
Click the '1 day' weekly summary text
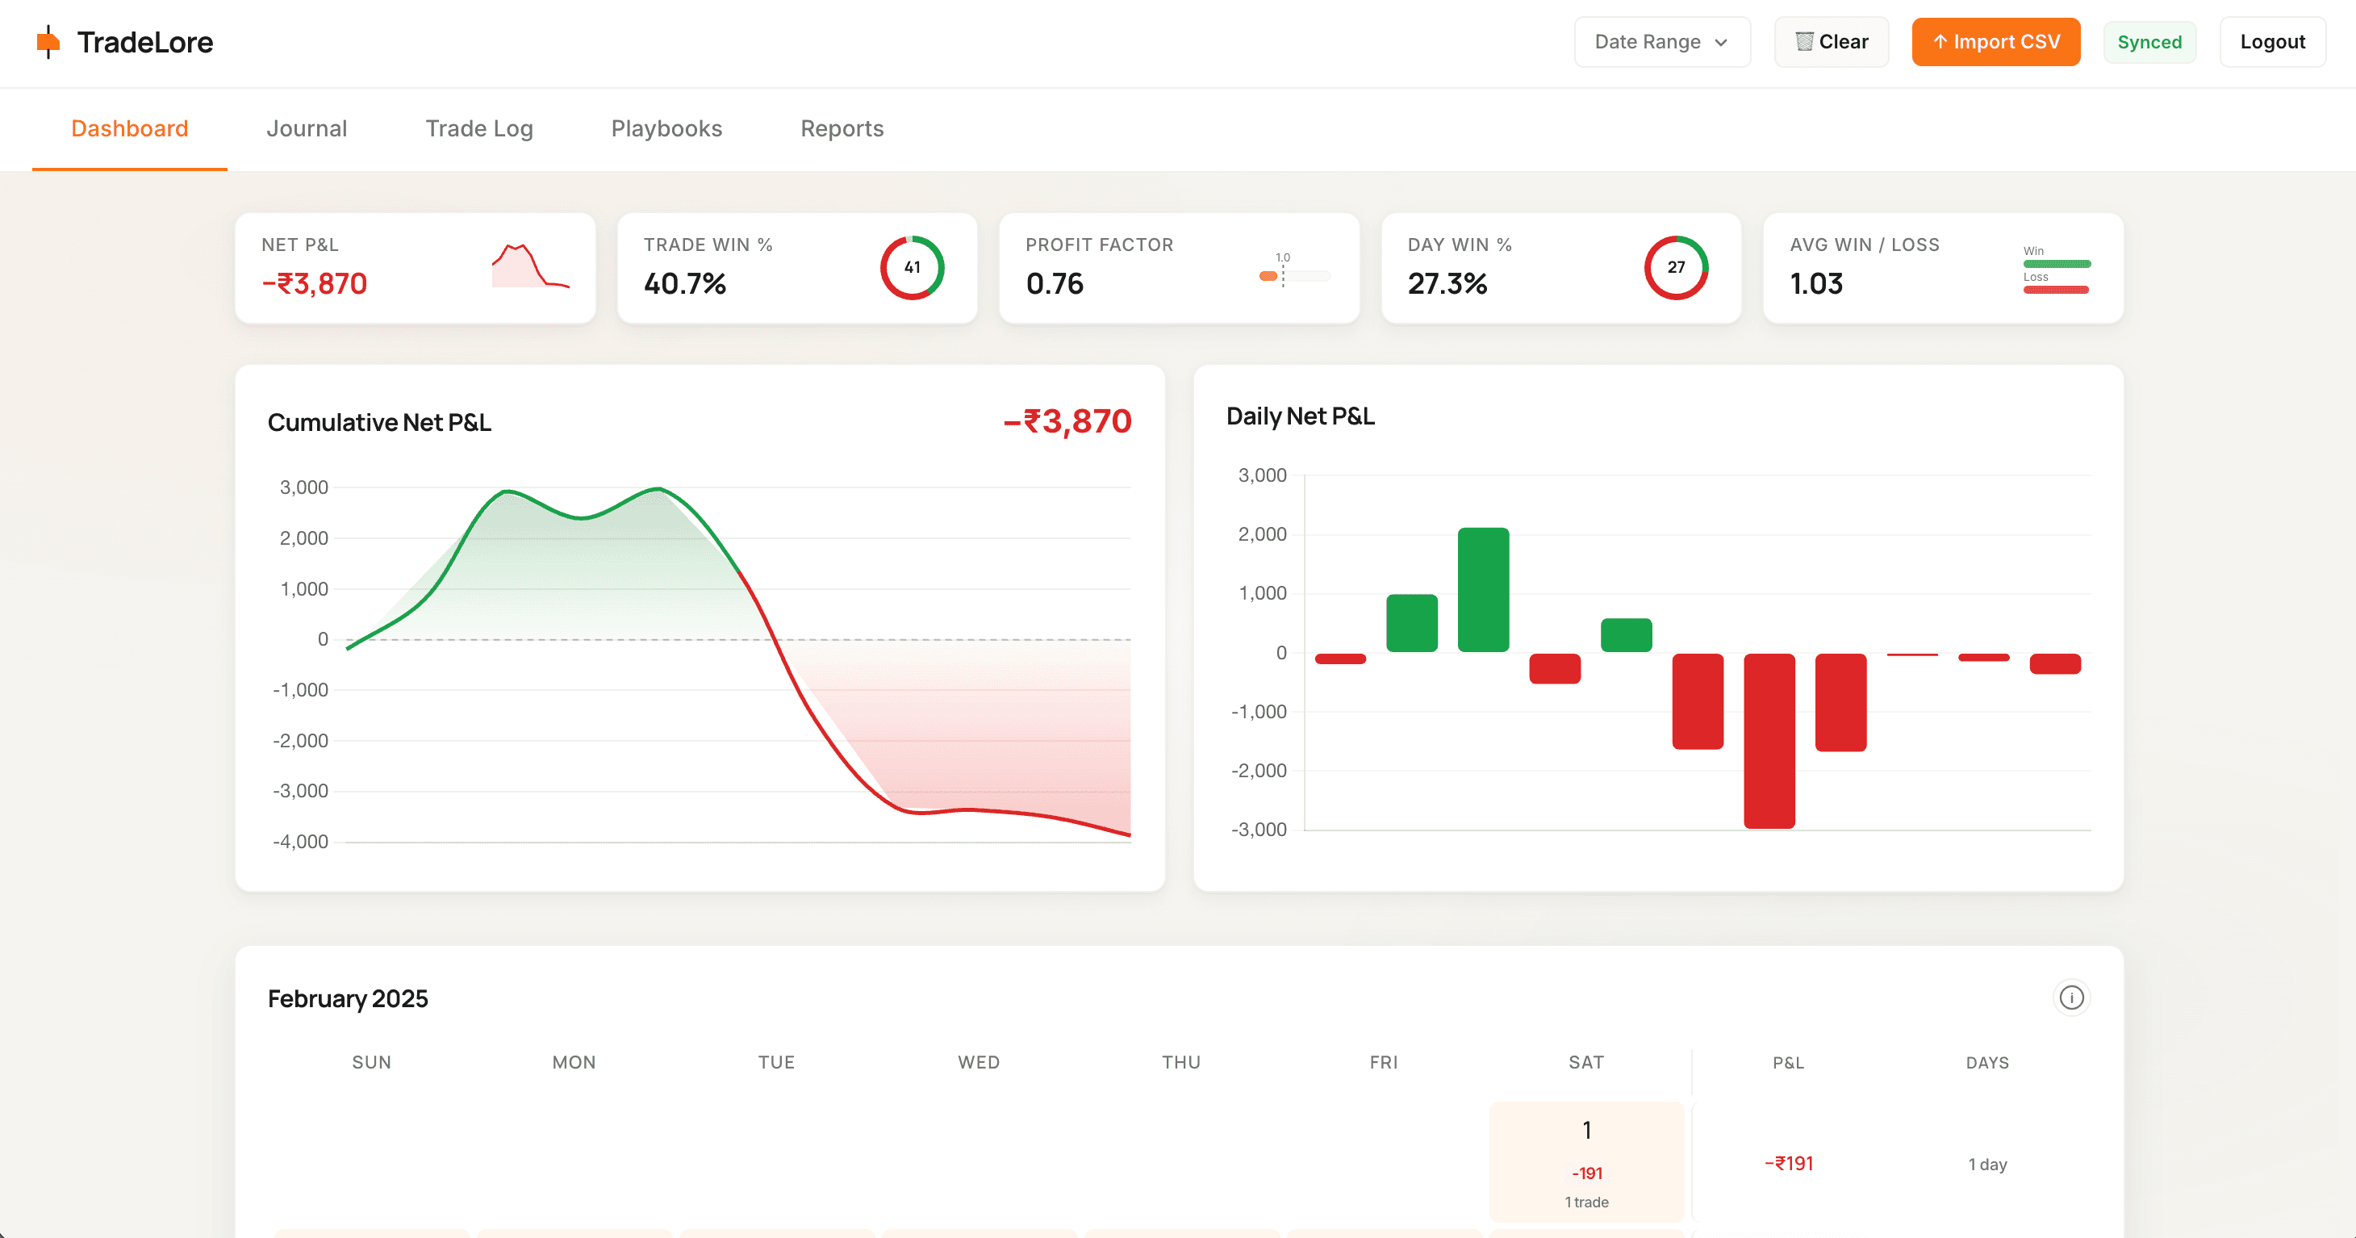pos(1987,1164)
